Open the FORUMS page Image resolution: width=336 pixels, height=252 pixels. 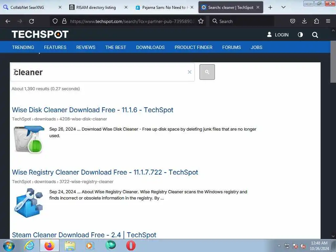pyautogui.click(x=231, y=47)
